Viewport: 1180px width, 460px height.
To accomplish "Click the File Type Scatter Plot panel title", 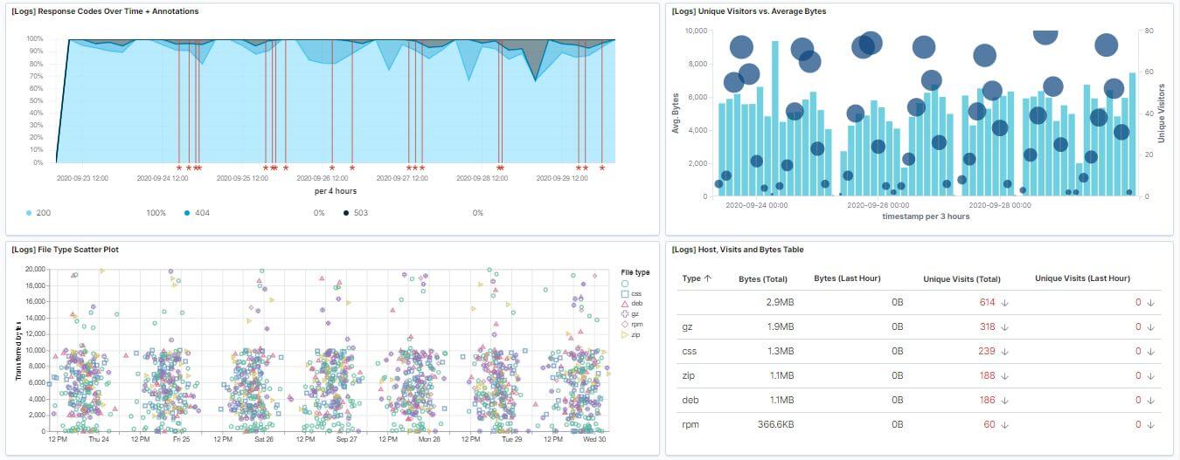I will pyautogui.click(x=65, y=250).
